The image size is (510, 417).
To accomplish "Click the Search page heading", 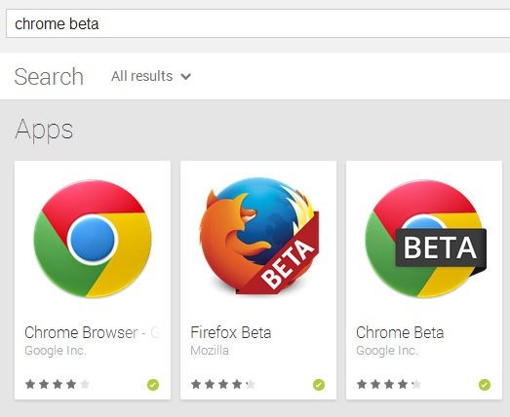I will [49, 77].
